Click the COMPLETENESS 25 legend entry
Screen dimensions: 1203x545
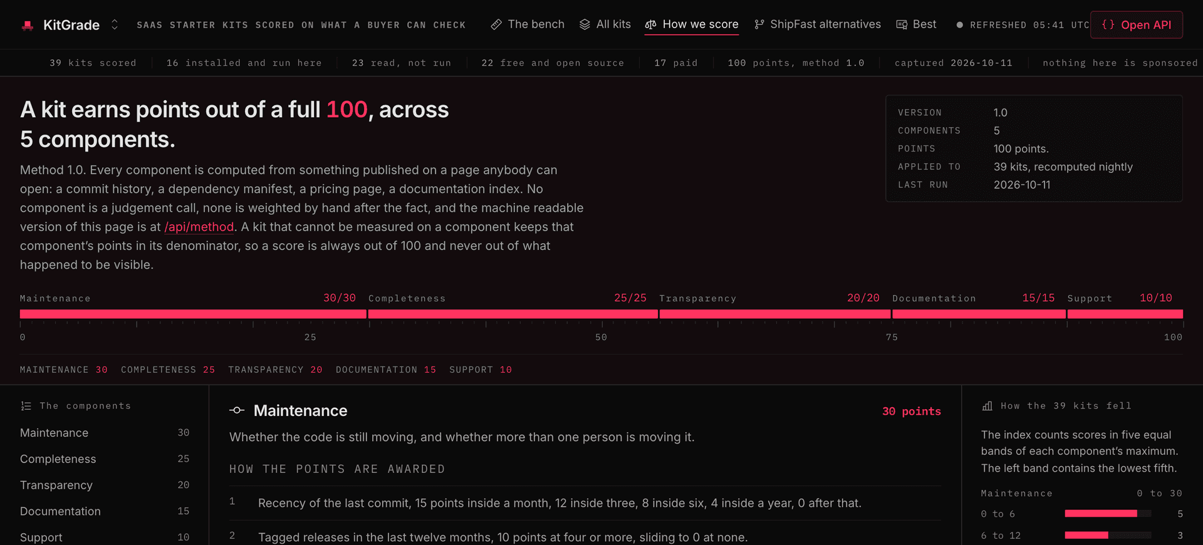(168, 370)
